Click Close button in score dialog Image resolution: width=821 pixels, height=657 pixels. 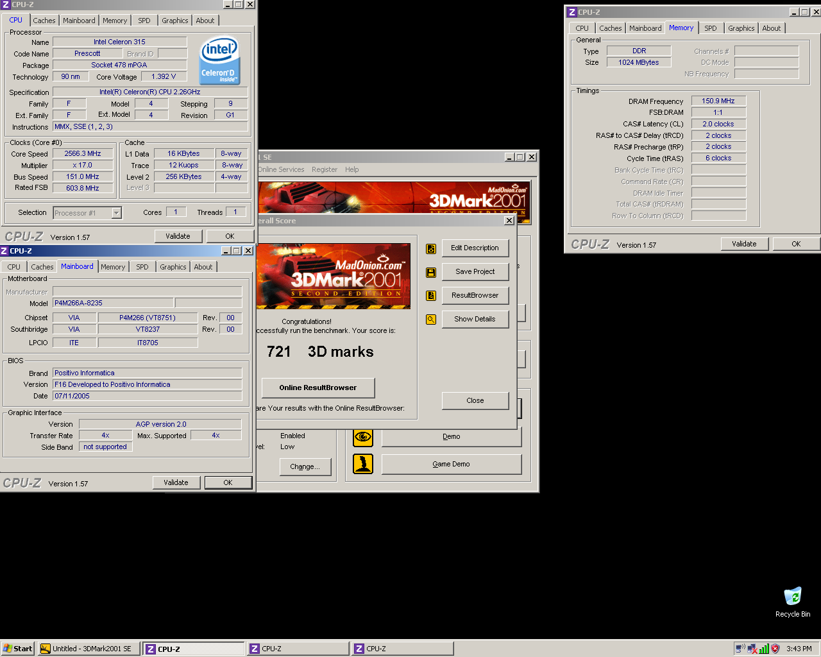point(475,400)
